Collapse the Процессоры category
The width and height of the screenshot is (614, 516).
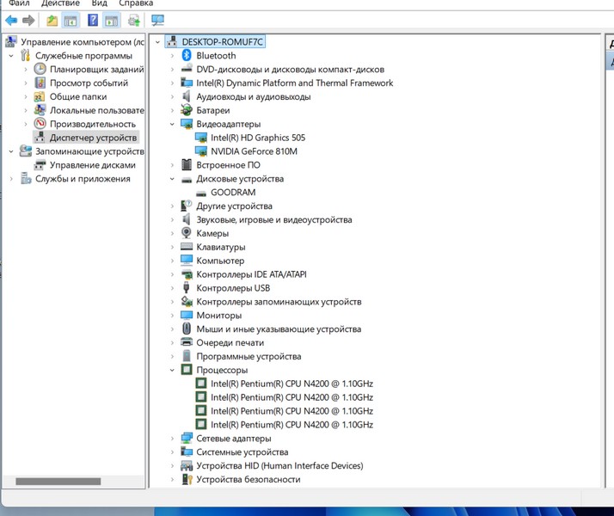pos(173,370)
